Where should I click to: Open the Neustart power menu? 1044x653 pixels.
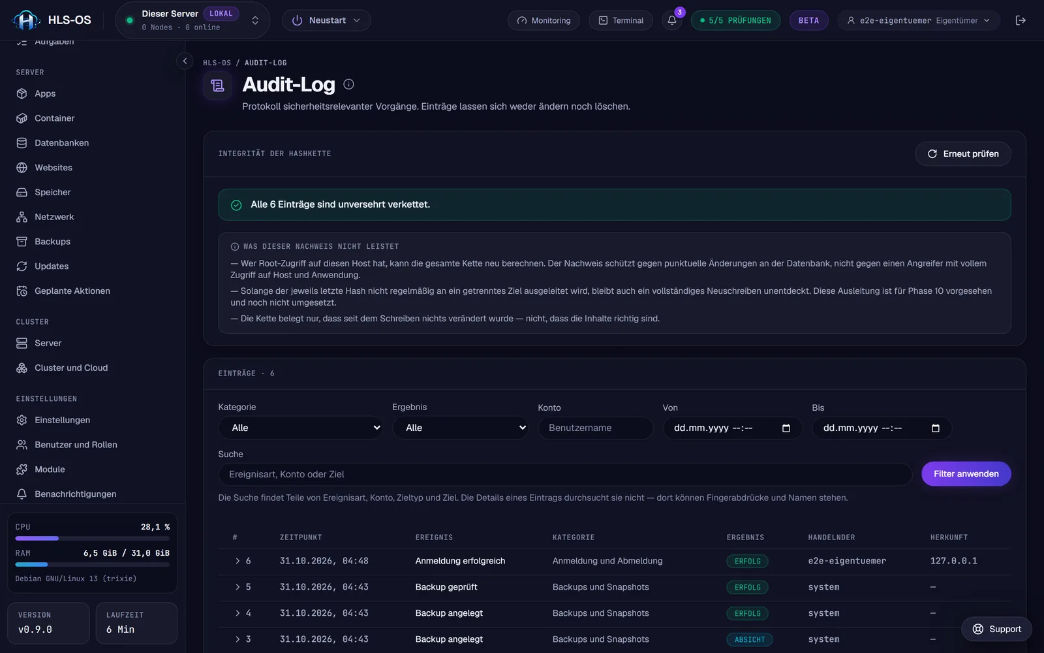pos(326,20)
